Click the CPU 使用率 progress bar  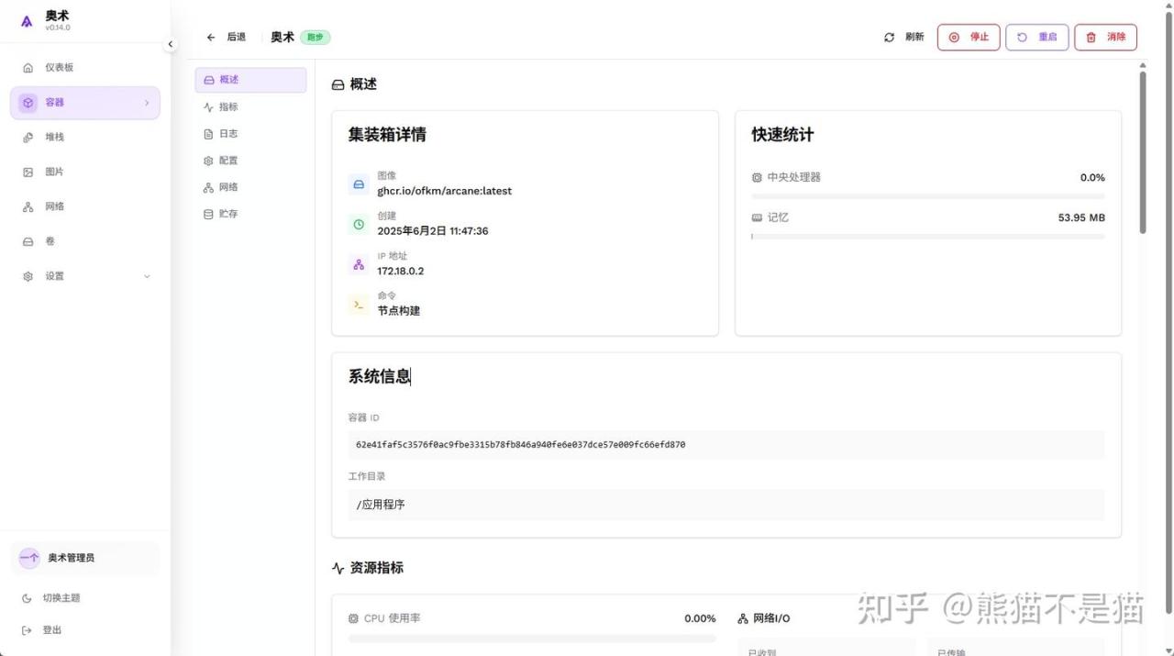532,639
